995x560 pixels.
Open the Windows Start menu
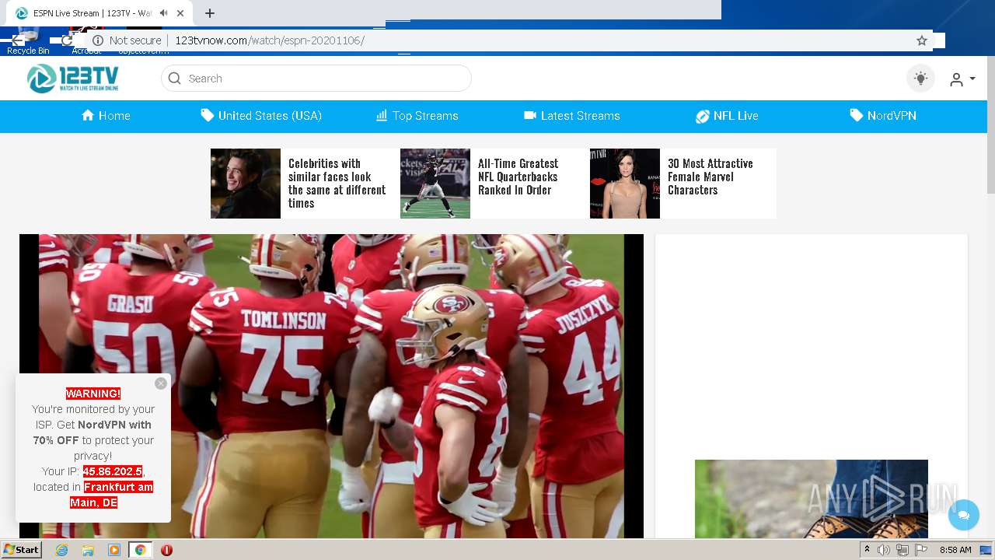(21, 550)
